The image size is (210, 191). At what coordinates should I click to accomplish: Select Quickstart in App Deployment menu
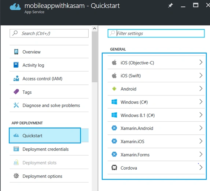click(45, 136)
